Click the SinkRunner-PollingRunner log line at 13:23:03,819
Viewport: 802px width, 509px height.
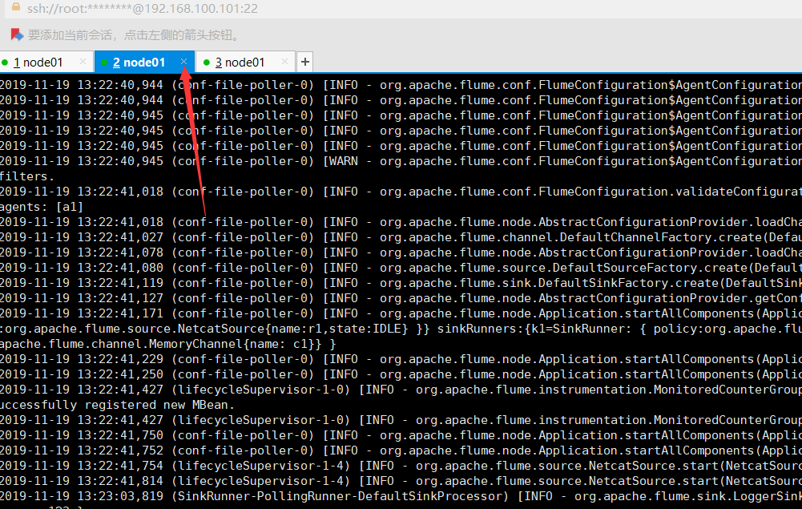pos(401,496)
